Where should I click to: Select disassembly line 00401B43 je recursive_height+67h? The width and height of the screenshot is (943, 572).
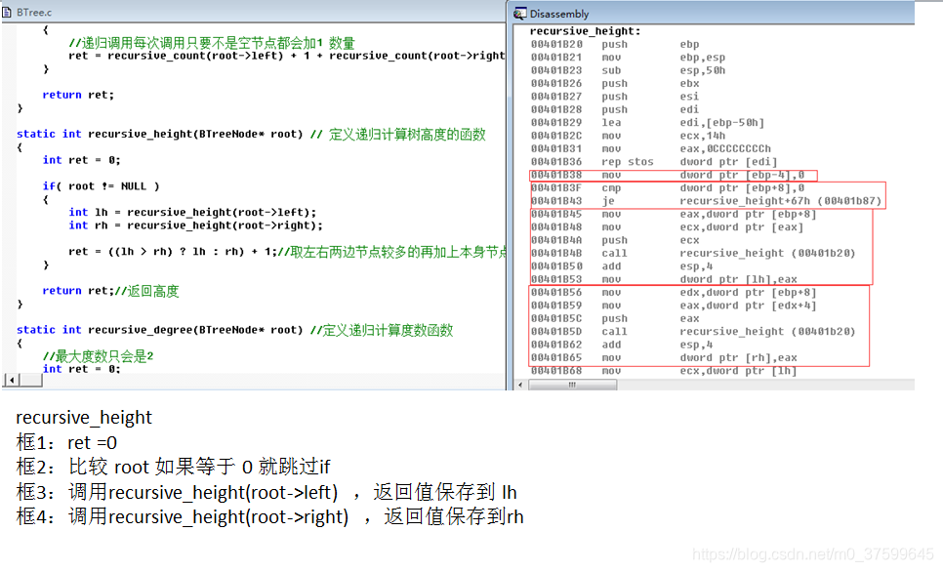(x=706, y=201)
